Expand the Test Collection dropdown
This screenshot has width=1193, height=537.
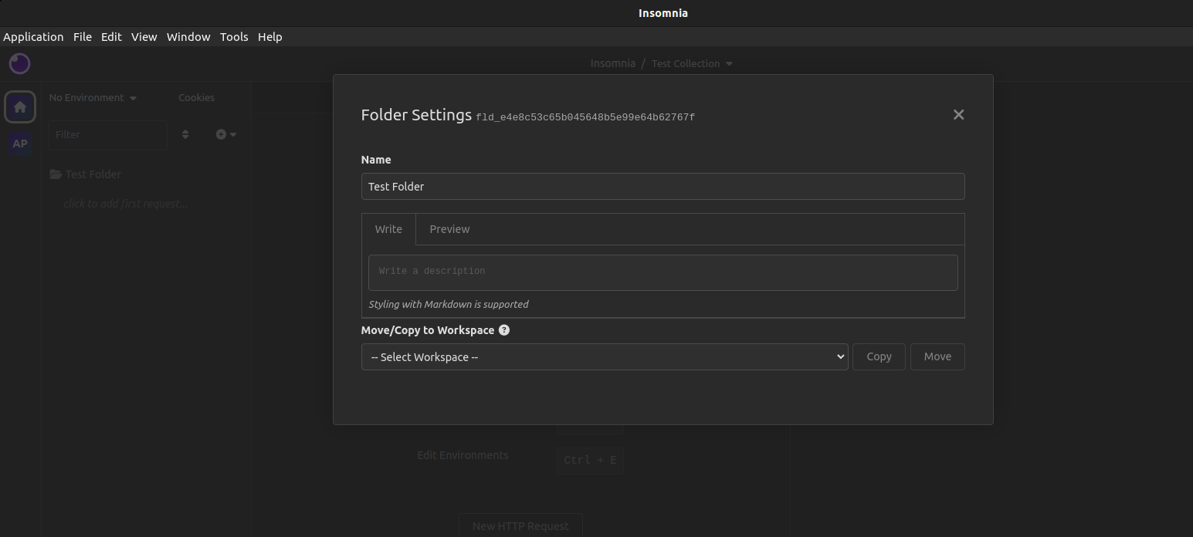(x=692, y=63)
